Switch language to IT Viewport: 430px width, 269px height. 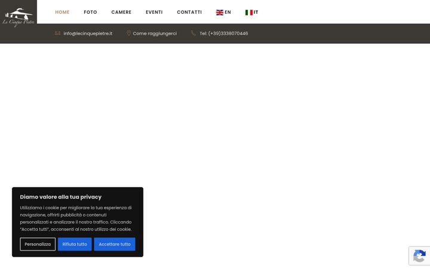(256, 12)
